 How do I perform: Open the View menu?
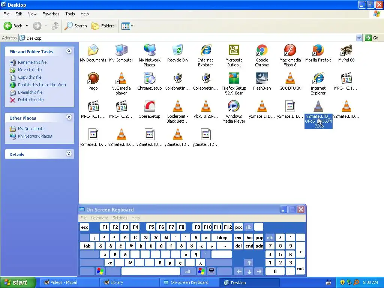[32, 14]
